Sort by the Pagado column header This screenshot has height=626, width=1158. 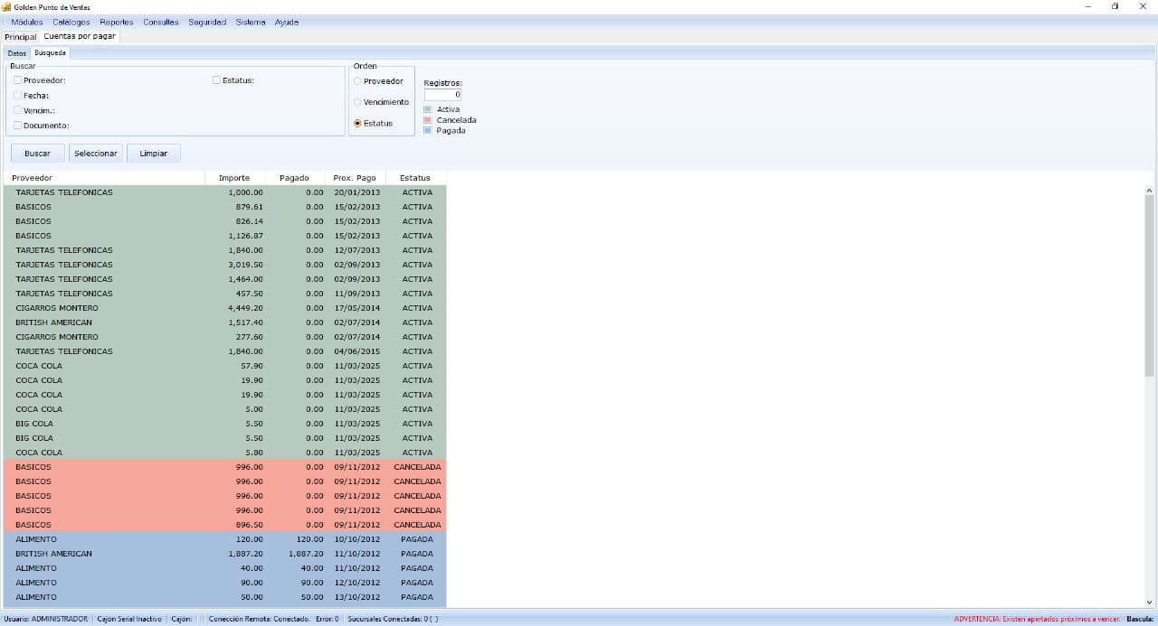tap(294, 178)
